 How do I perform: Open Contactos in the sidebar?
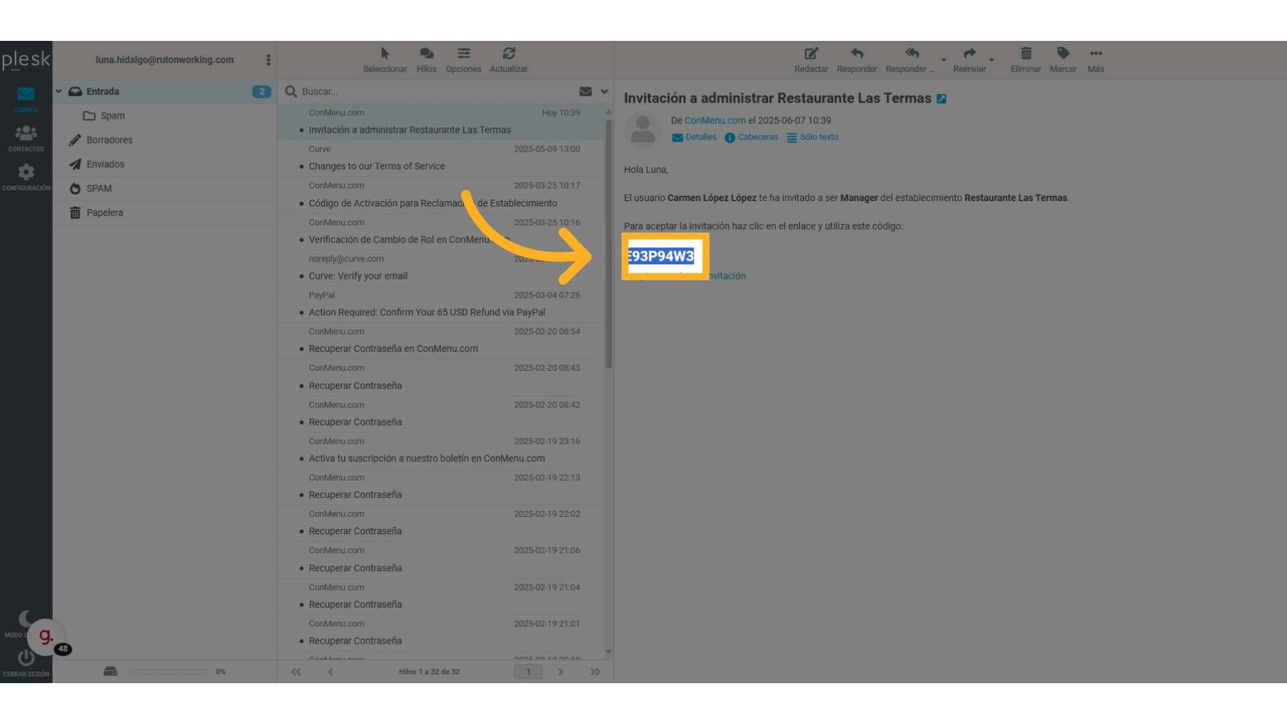tap(26, 137)
